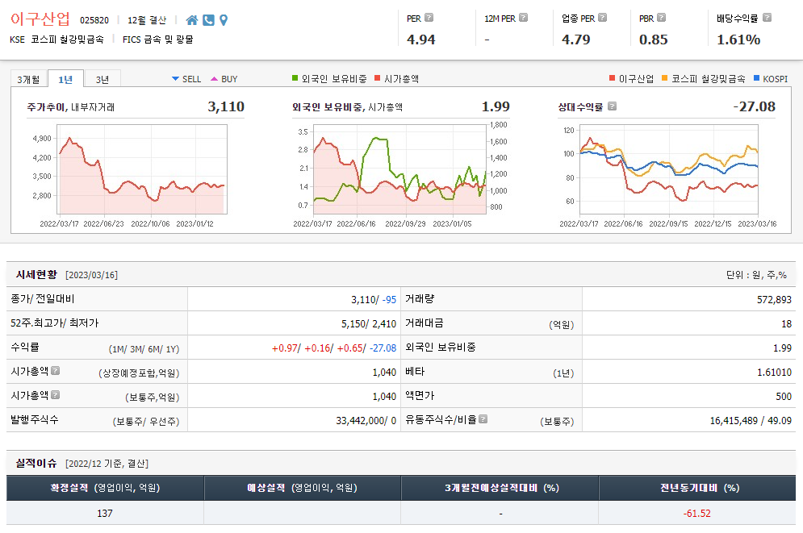Click the 거래량 value 572,893
This screenshot has width=803, height=533.
774,300
